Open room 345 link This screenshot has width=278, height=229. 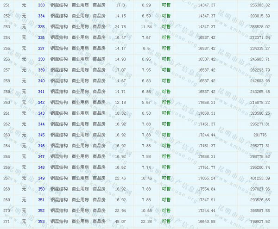[x=41, y=135]
